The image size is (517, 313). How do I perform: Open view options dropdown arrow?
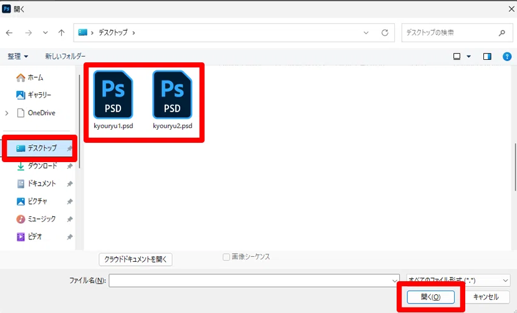[468, 56]
